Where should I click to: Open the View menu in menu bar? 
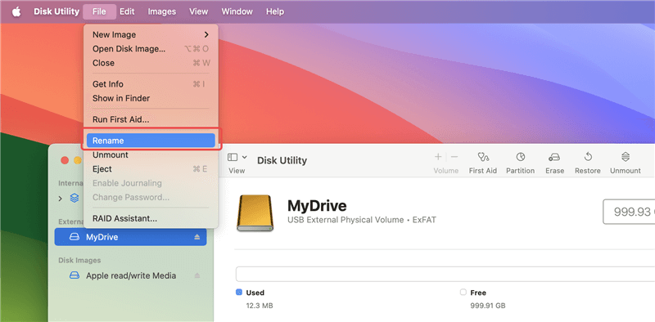(198, 11)
